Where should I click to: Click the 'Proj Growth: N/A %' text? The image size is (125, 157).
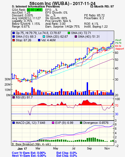(x=58, y=21)
